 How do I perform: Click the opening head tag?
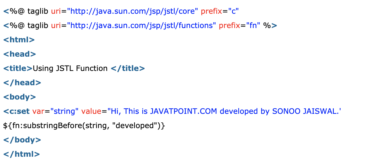(x=19, y=54)
